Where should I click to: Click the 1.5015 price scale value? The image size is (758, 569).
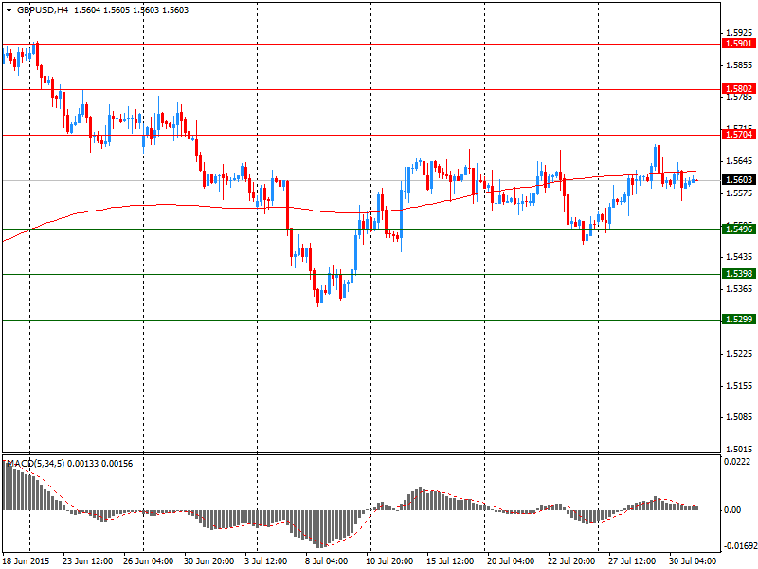[740, 450]
